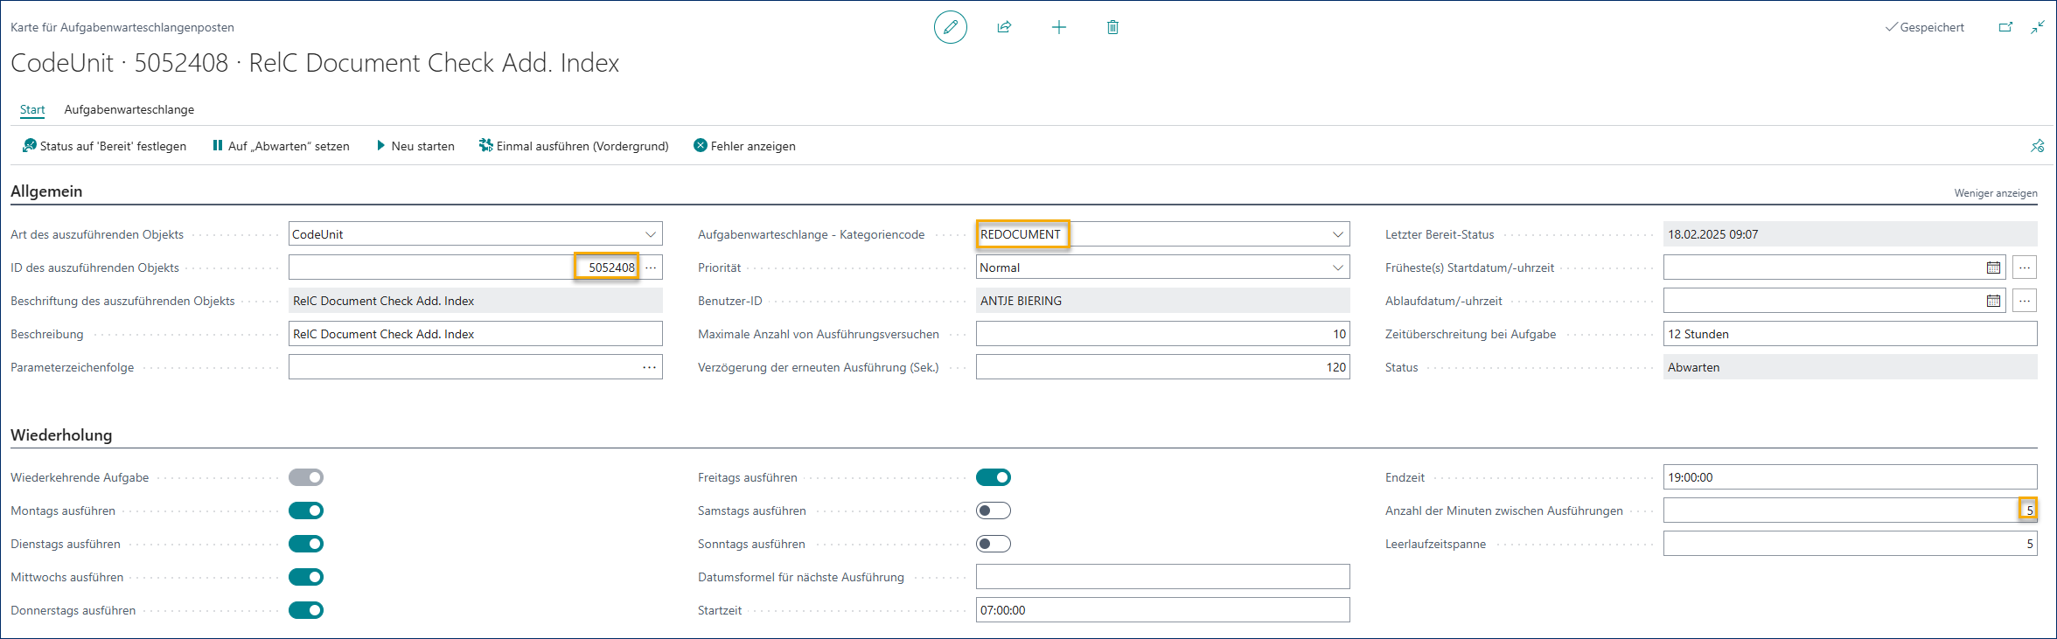Expand Art des auszuführenden Objekts dropdown

650,234
